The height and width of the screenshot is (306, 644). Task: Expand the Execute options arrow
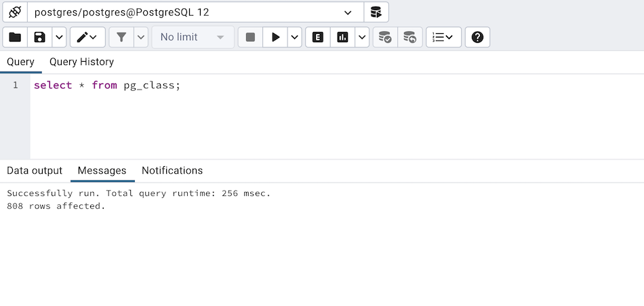coord(295,37)
